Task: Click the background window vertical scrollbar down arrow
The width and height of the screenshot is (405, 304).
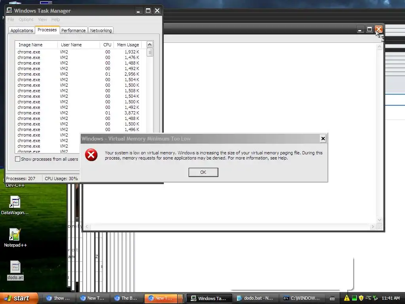Action: pyautogui.click(x=379, y=220)
